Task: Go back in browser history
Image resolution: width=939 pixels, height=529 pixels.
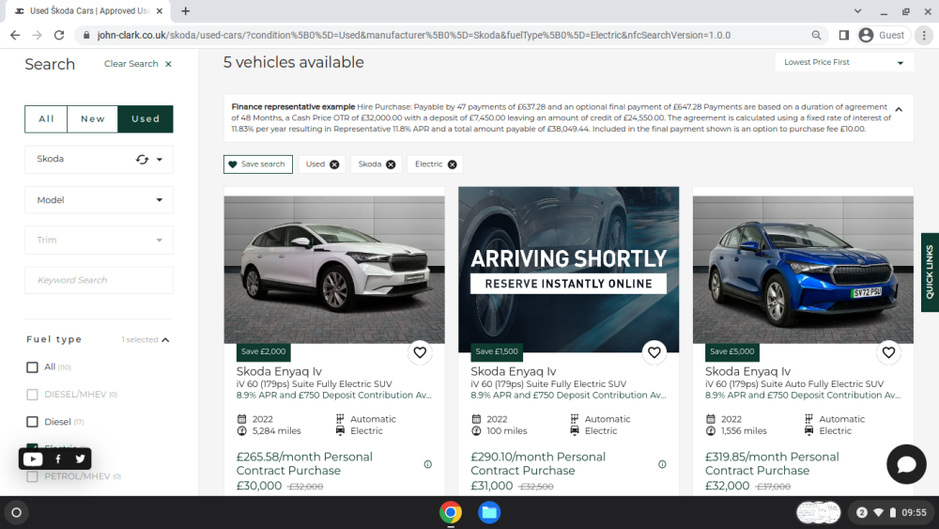Action: 15,36
